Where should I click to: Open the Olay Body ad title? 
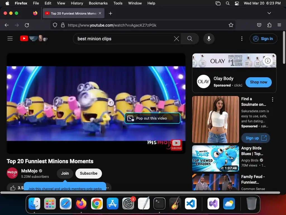tap(223, 78)
